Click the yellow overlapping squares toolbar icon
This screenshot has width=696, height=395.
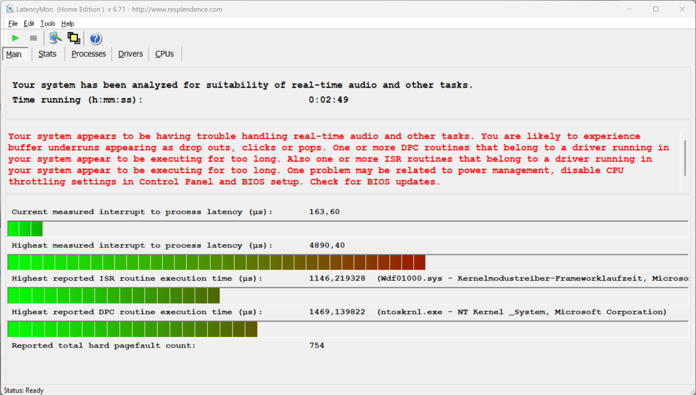pos(74,38)
